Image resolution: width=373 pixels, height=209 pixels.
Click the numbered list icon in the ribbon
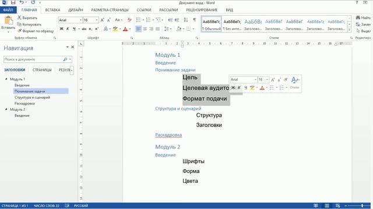click(148, 20)
